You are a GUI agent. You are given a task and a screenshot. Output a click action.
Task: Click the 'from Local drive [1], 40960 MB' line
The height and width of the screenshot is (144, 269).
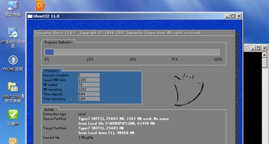[x=106, y=133]
